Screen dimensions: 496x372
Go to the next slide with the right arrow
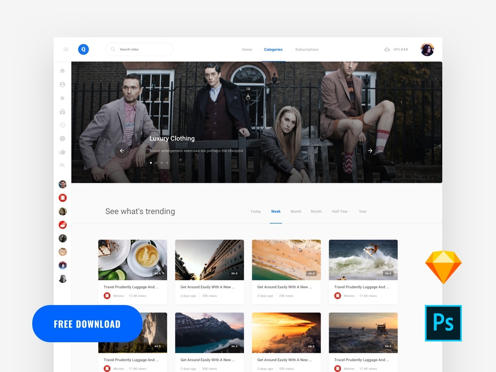point(370,151)
